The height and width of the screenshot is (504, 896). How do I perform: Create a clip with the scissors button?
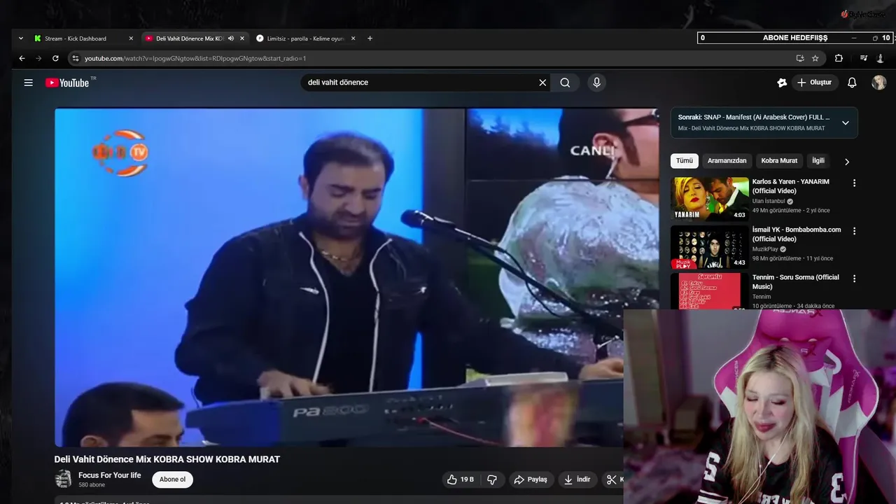612,479
